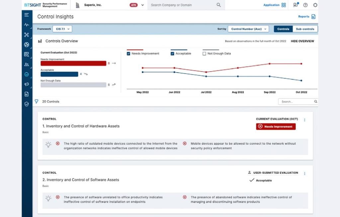The image size is (340, 217).
Task: Open the ratings trend icon in the sidebar
Action: click(x=27, y=25)
